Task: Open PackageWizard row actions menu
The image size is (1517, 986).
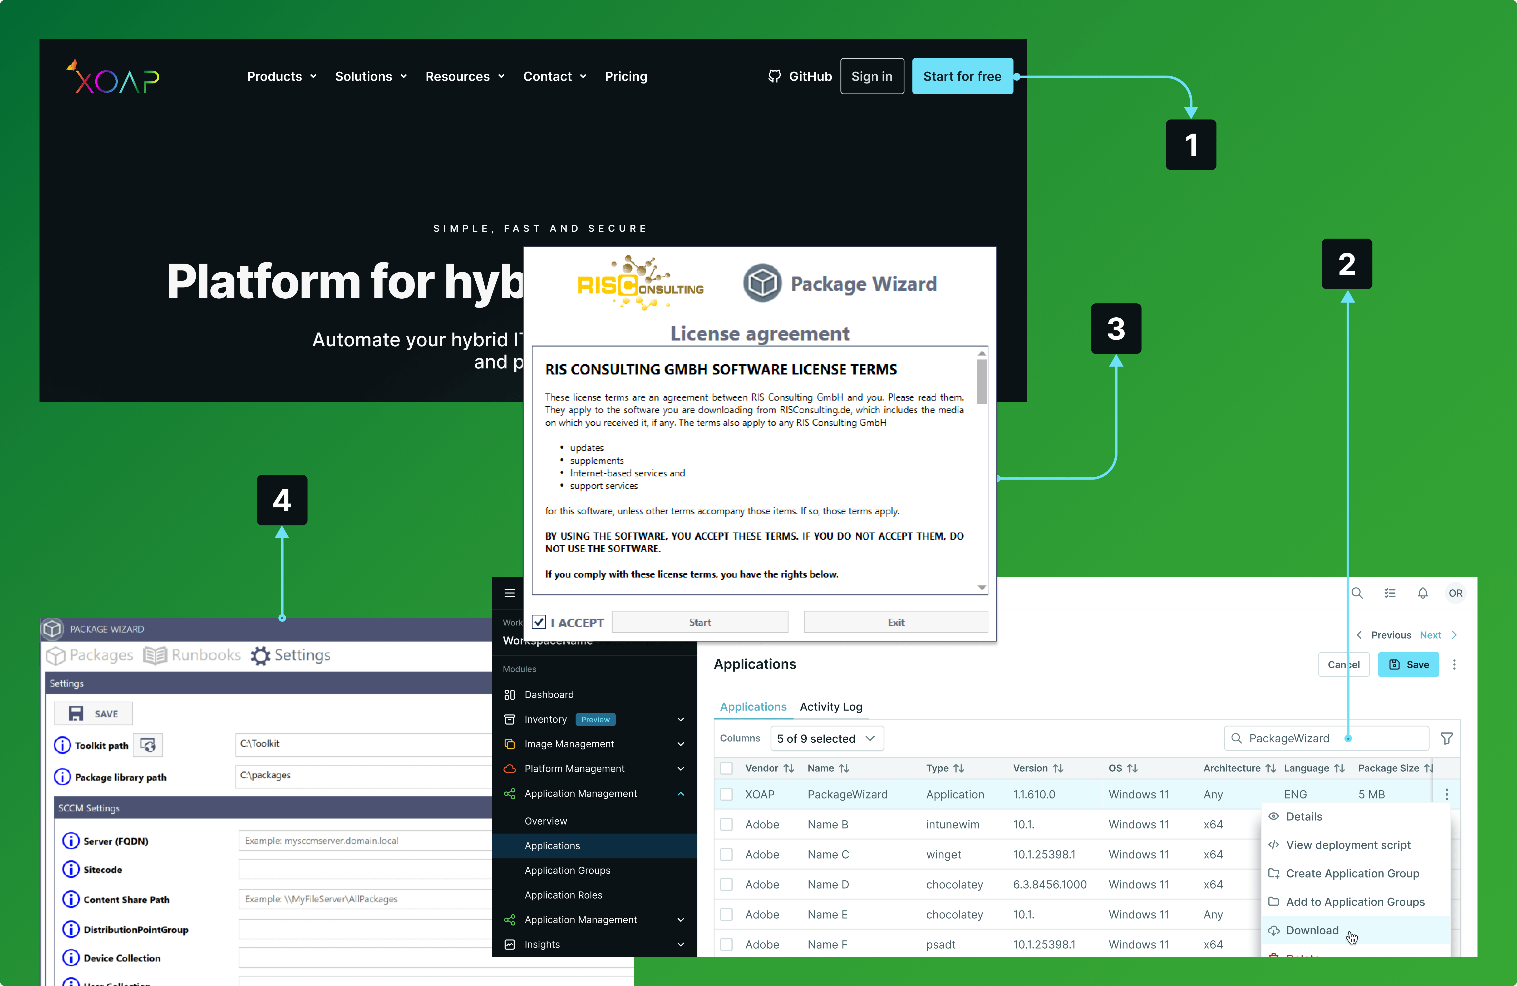Action: coord(1447,794)
